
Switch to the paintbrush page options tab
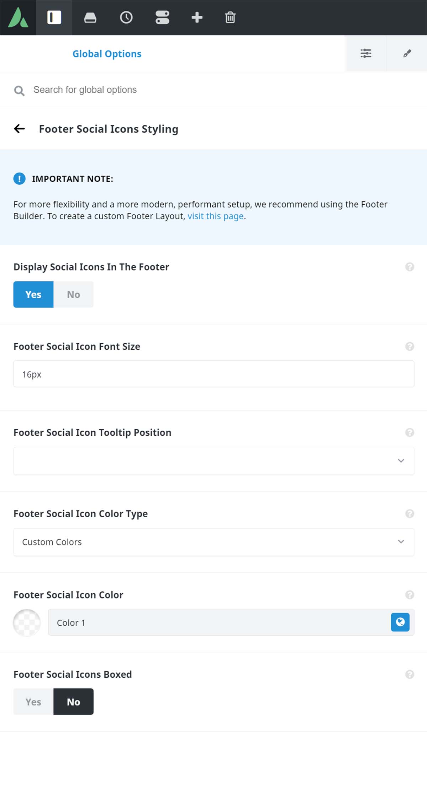coord(407,53)
